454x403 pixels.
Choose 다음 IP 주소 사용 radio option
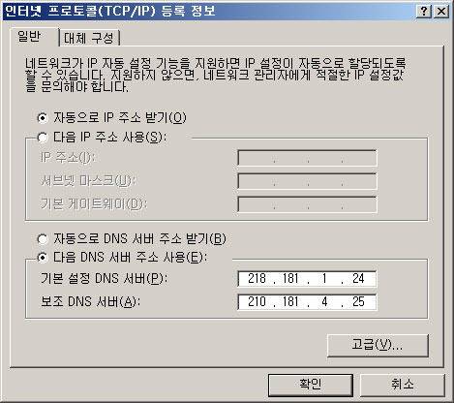point(43,138)
